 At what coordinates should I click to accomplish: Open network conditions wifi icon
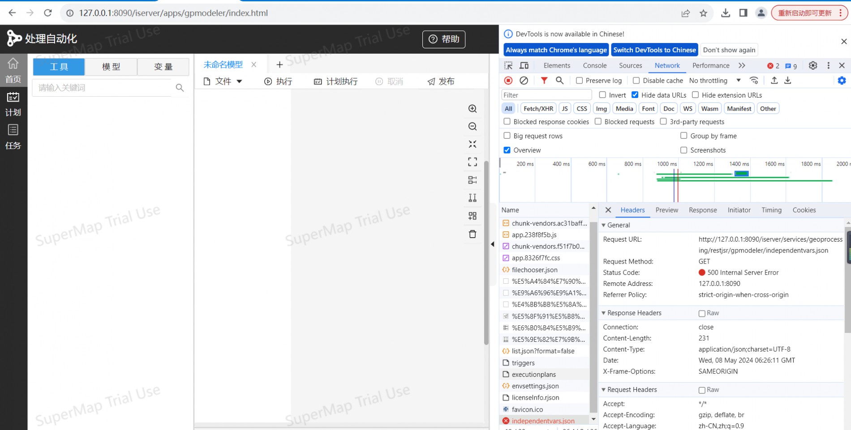click(754, 81)
